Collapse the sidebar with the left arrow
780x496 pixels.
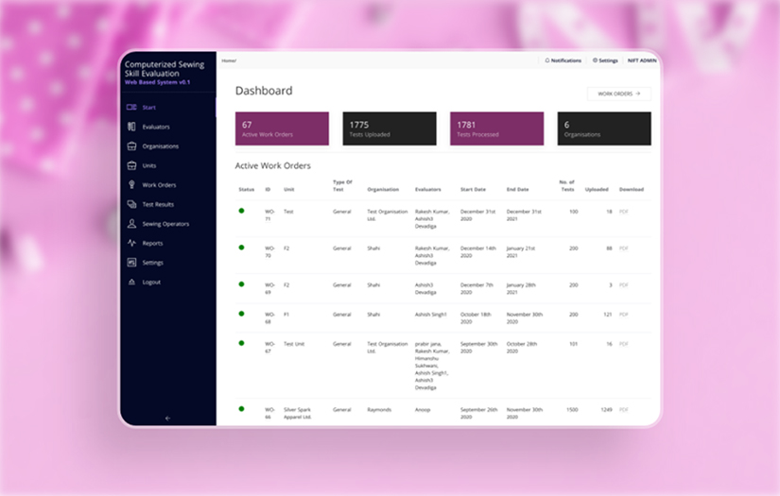[x=167, y=419]
